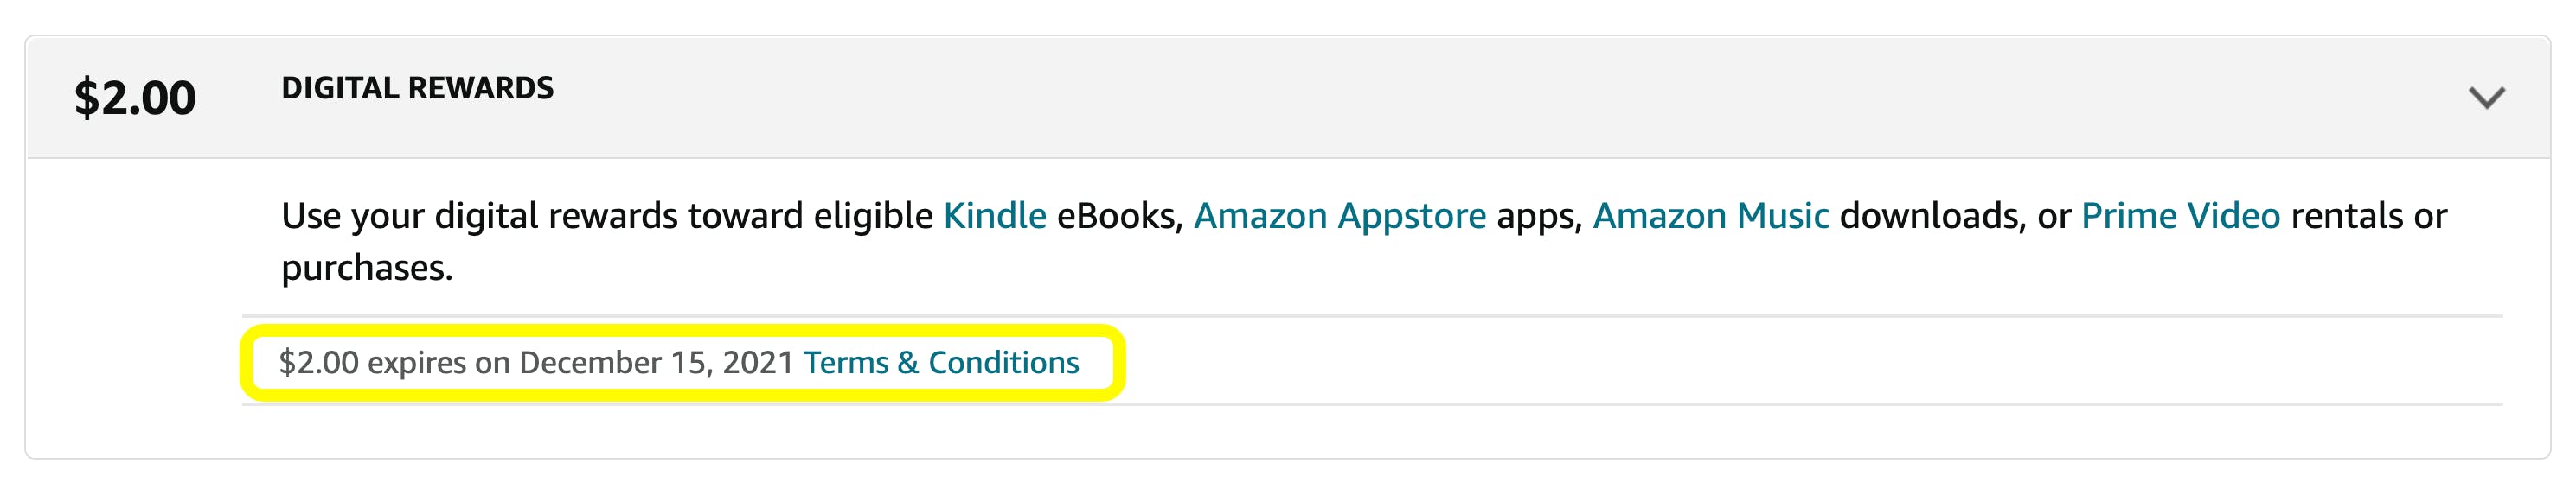
Task: Click the DIGITAL REWARDS header
Action: (x=419, y=88)
